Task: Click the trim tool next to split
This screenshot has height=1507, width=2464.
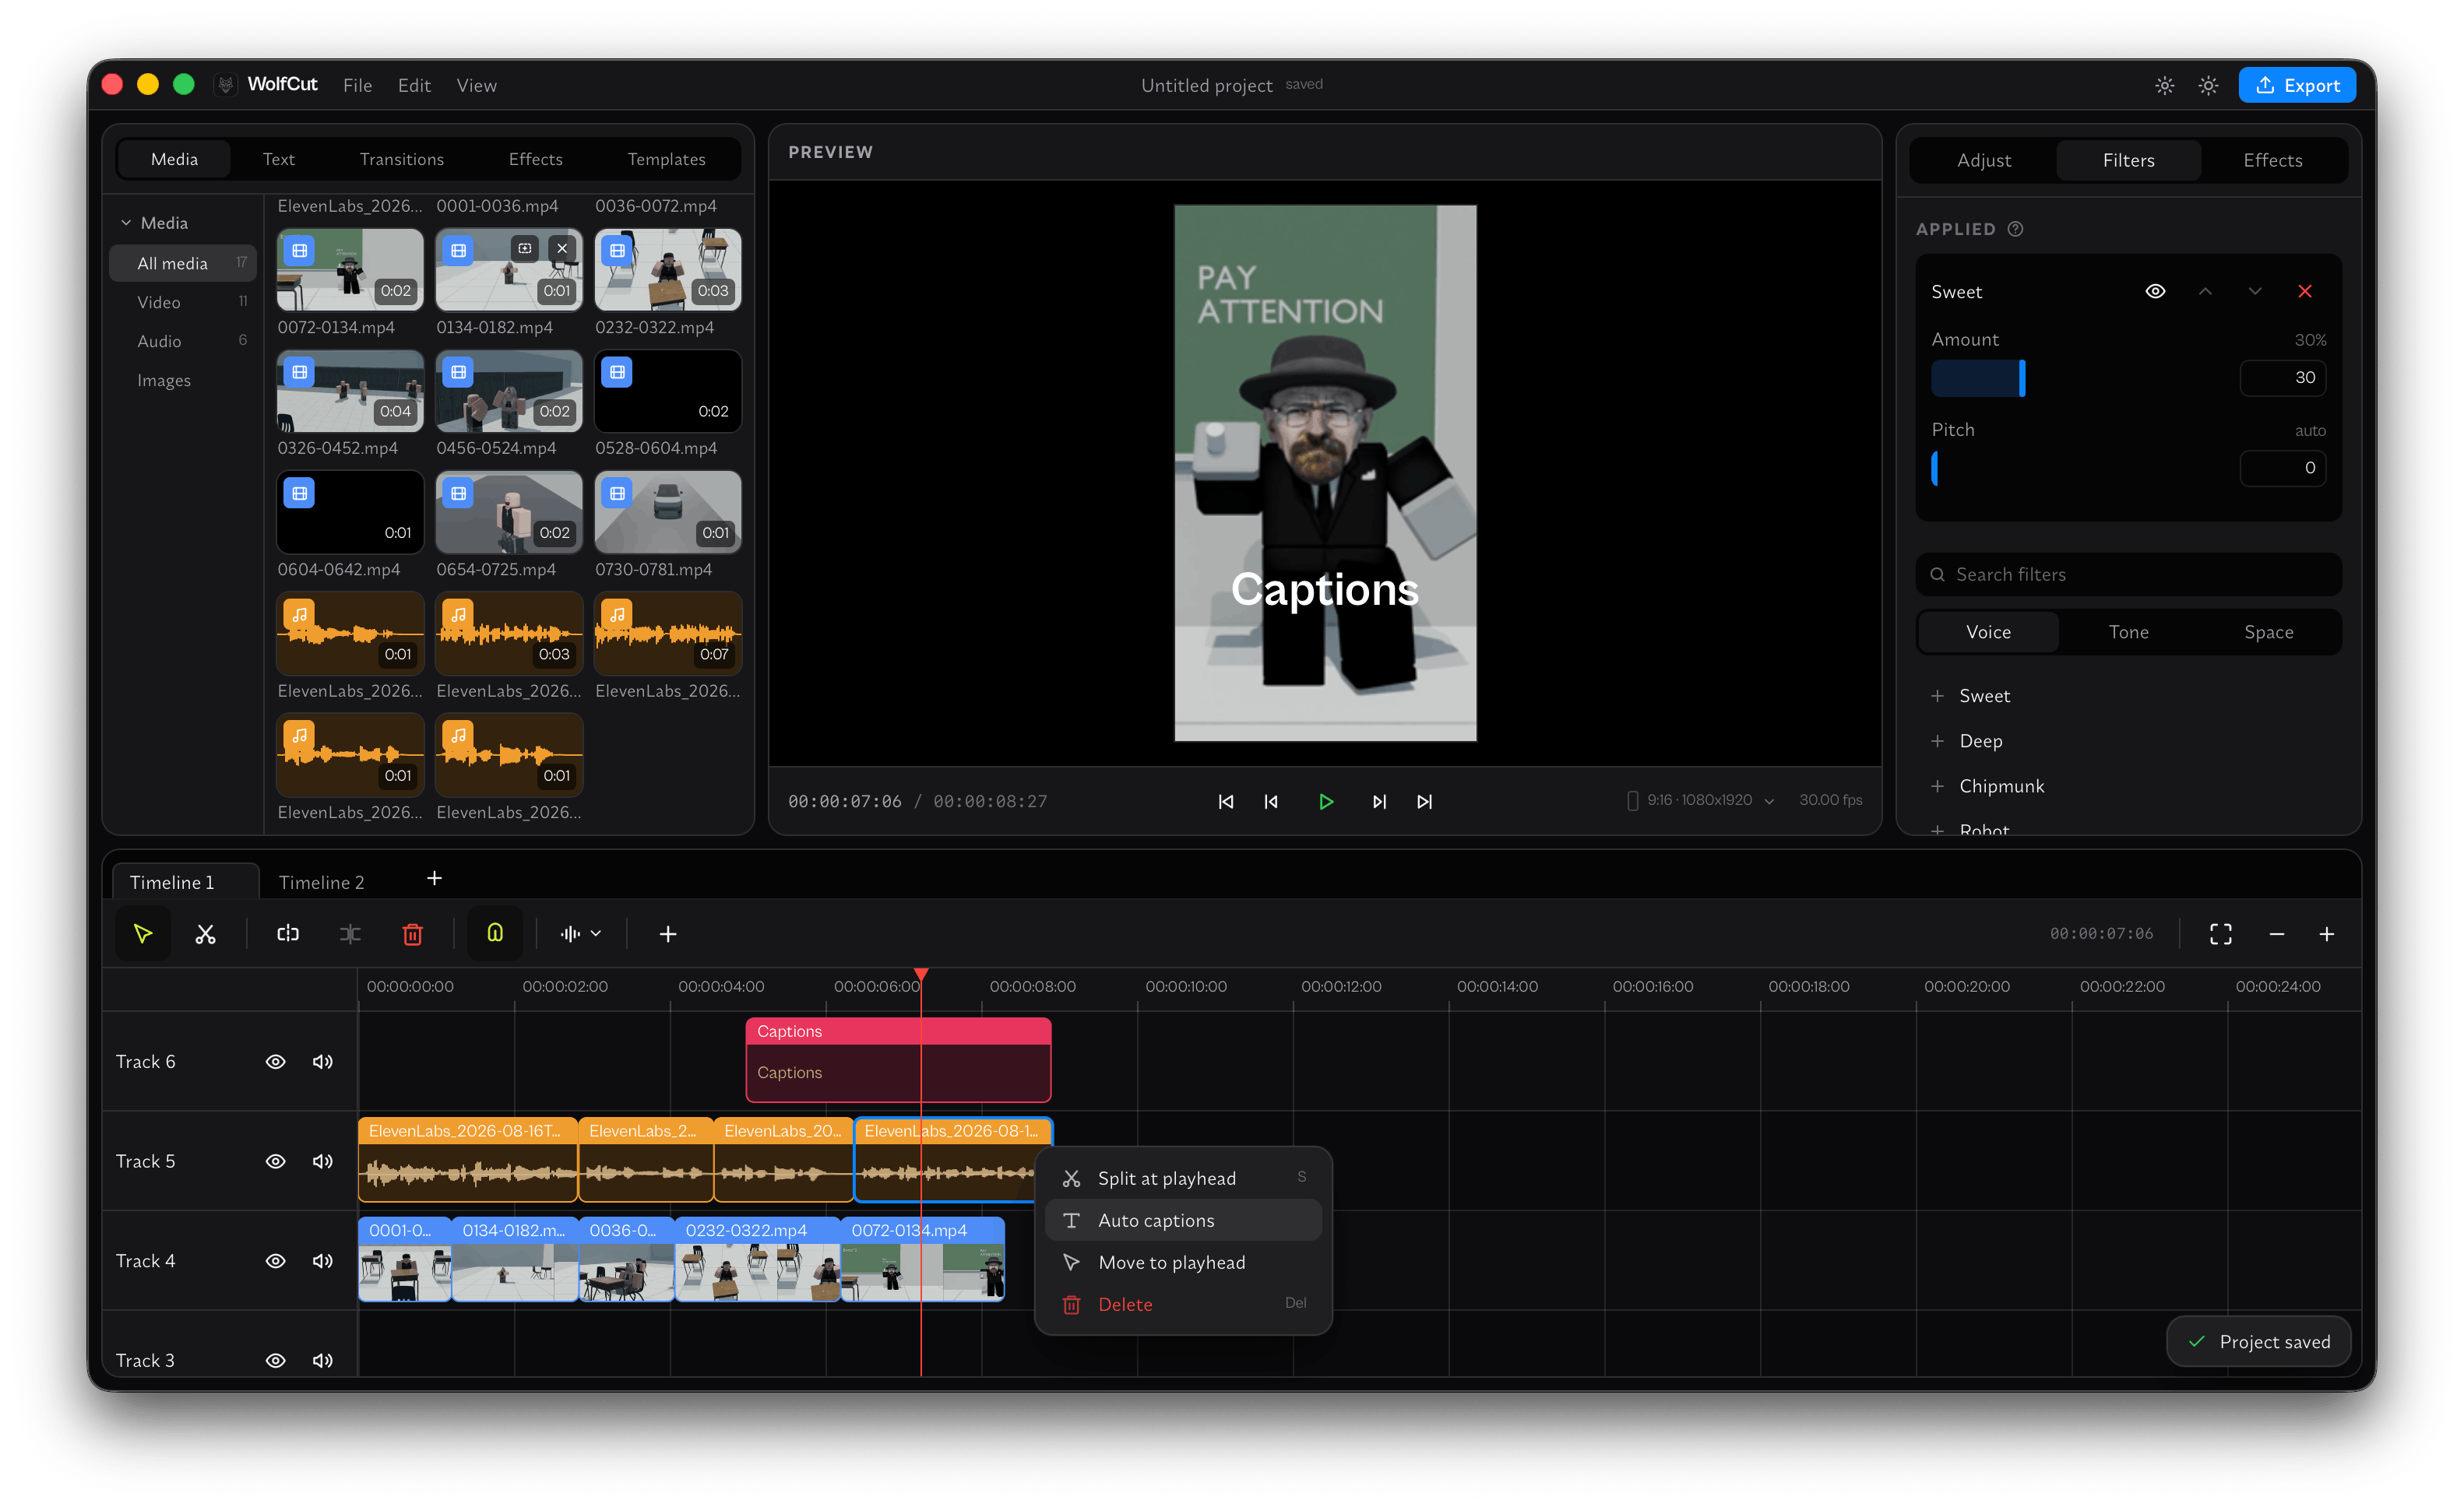Action: coord(350,933)
